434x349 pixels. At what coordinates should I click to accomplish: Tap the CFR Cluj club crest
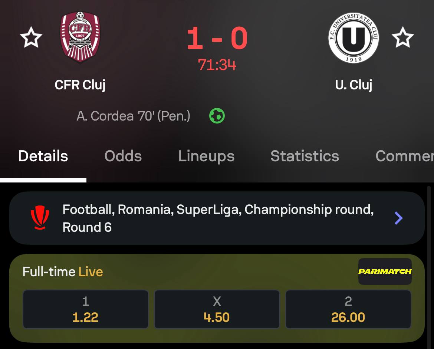point(80,36)
